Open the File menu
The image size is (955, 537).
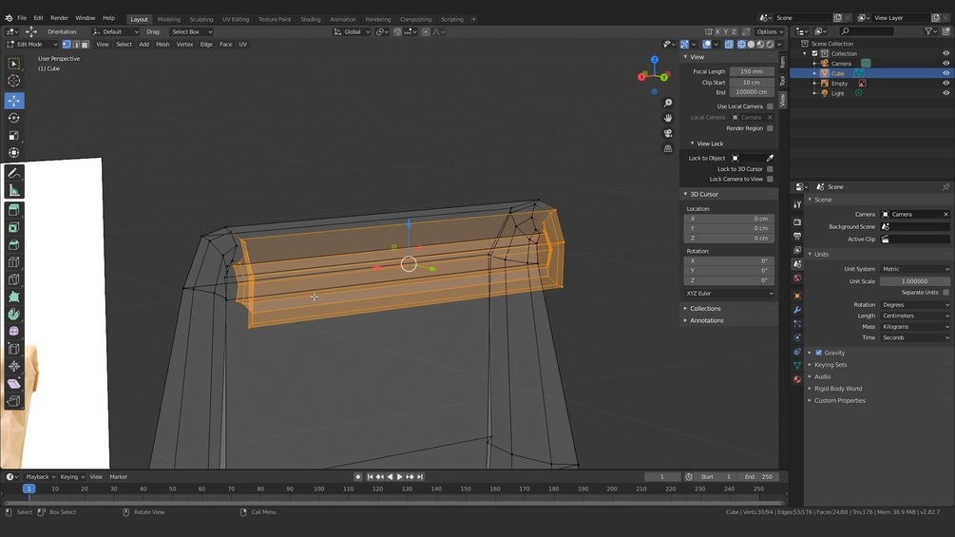[22, 18]
